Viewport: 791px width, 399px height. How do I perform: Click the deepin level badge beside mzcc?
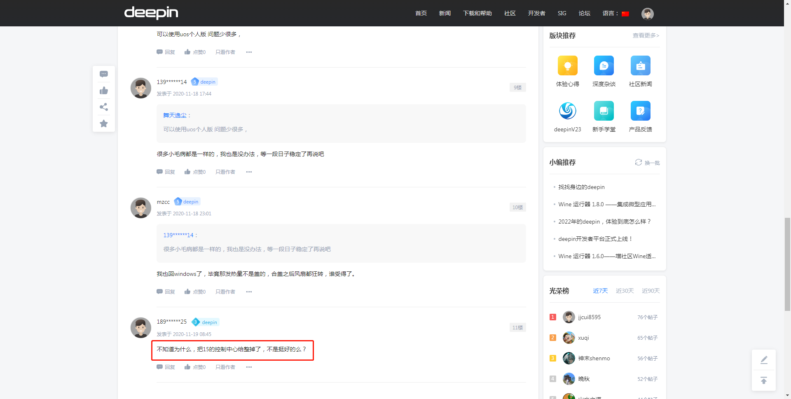[187, 202]
